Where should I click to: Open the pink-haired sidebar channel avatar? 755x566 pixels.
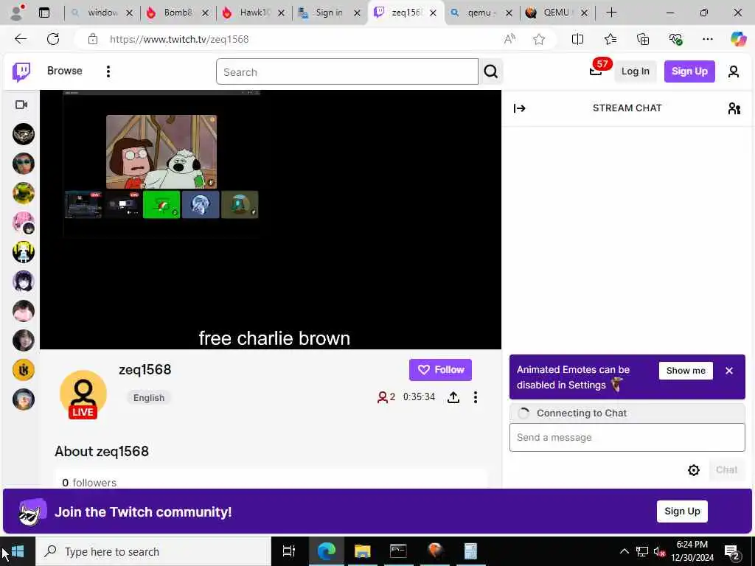pyautogui.click(x=23, y=223)
